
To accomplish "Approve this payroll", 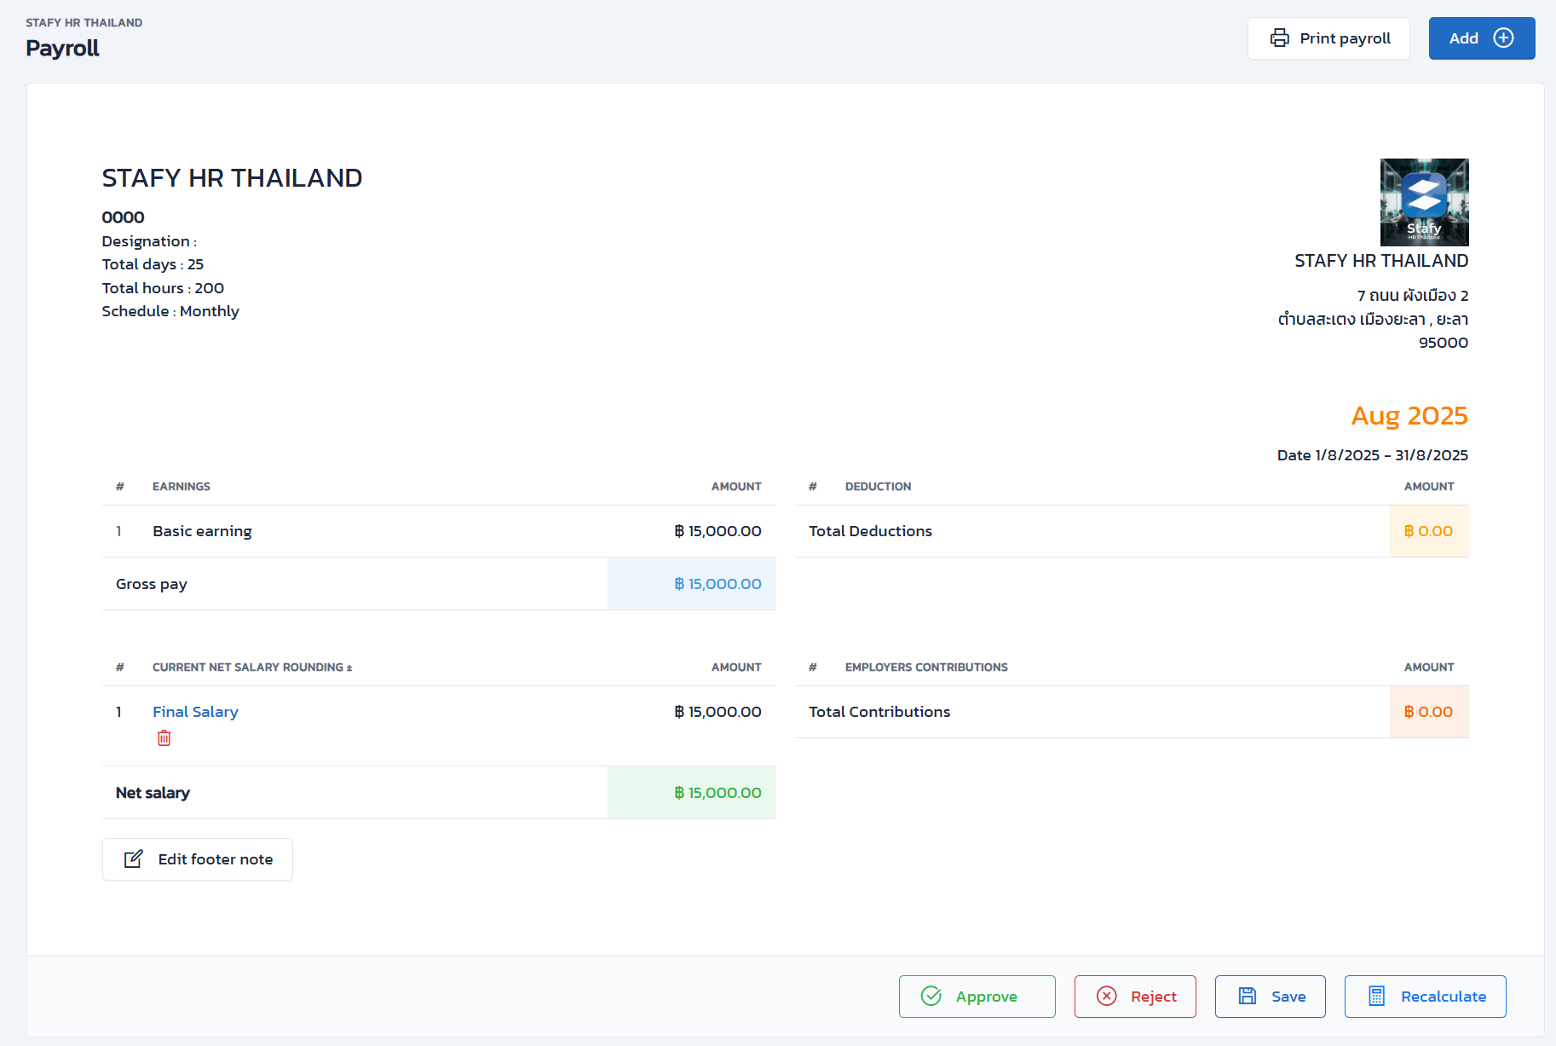I will point(977,997).
